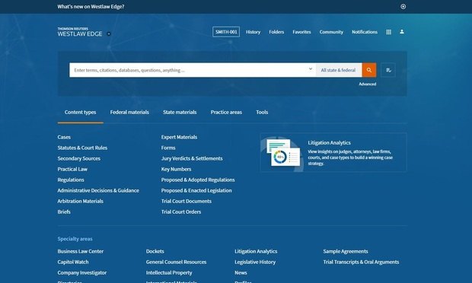Open Jury Verdicts & Settlements
This screenshot has height=283, width=472.
tap(192, 158)
